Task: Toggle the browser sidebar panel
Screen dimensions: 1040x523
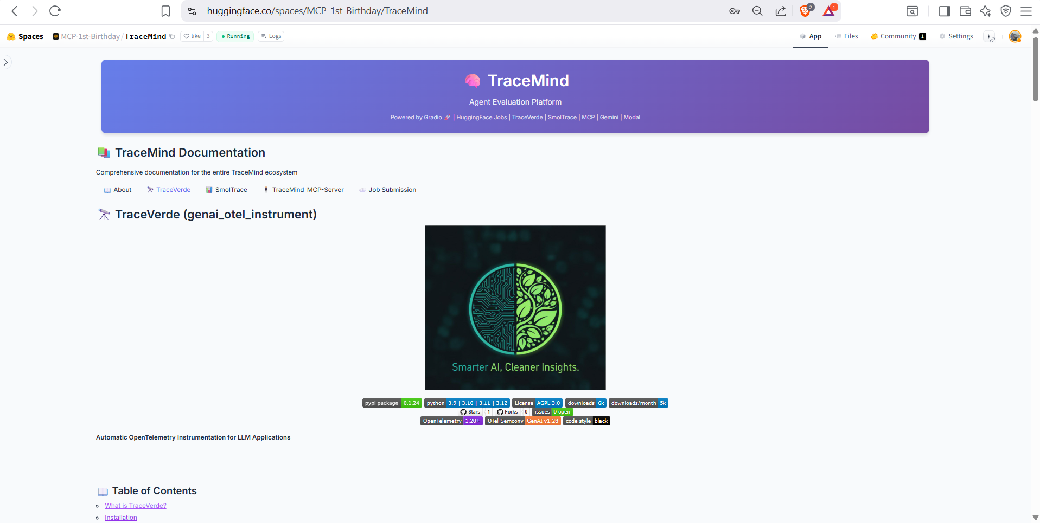Action: [x=945, y=11]
